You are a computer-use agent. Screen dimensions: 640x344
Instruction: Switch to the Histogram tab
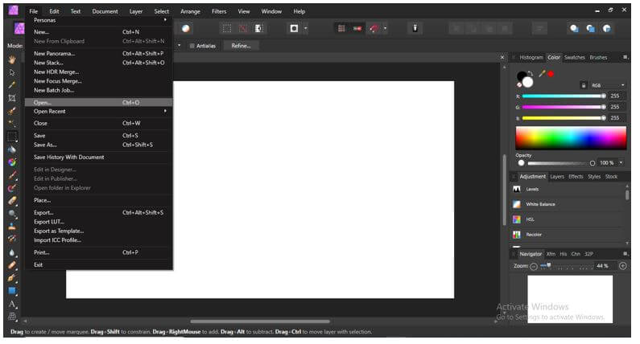coord(531,58)
